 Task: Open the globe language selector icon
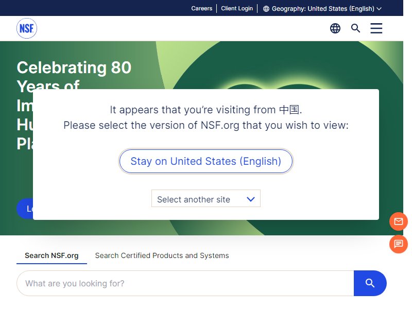pos(335,28)
